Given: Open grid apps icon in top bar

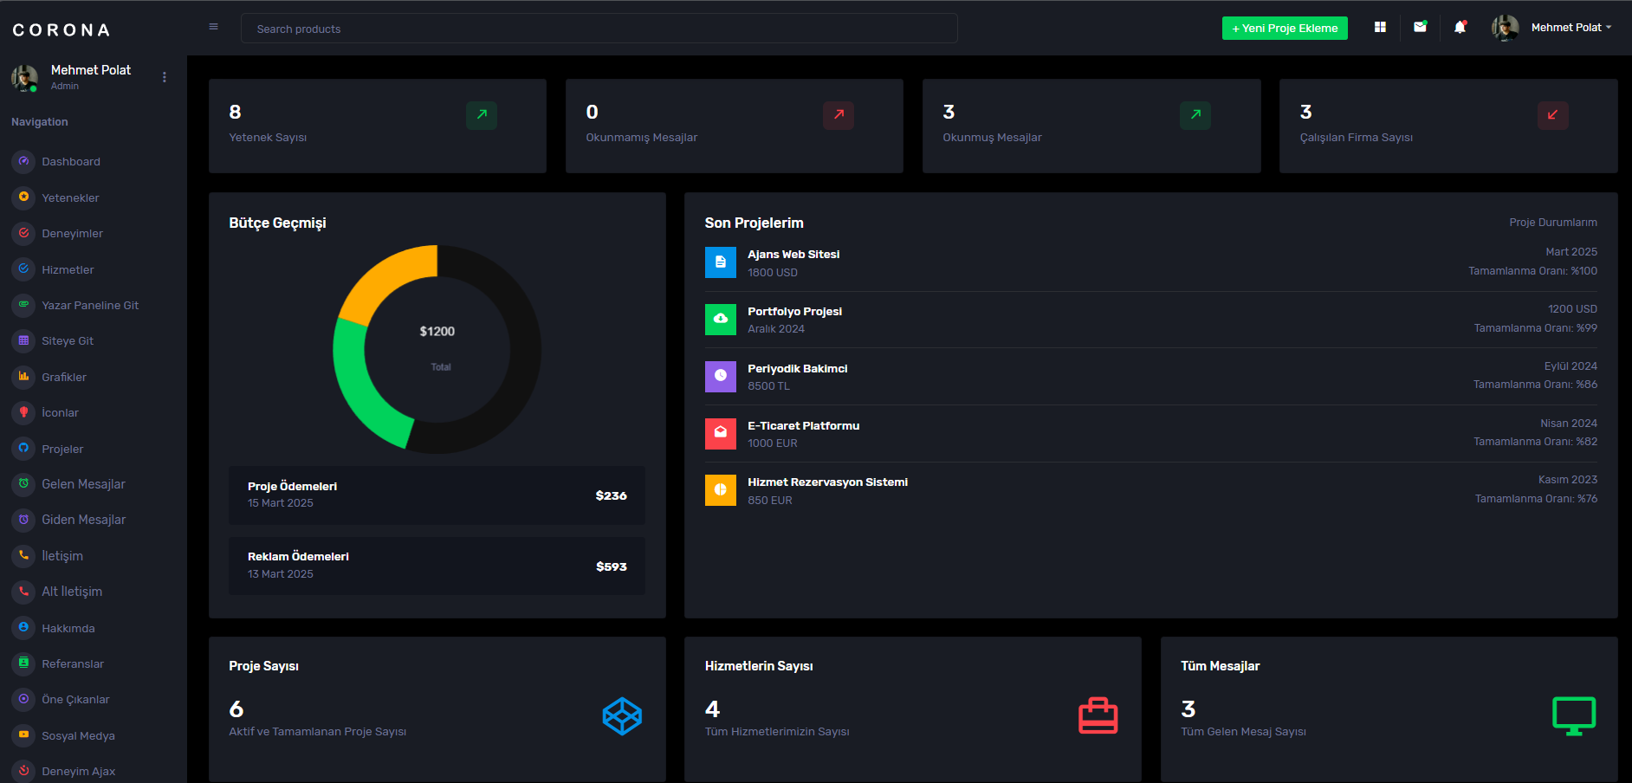Looking at the screenshot, I should click(1380, 28).
